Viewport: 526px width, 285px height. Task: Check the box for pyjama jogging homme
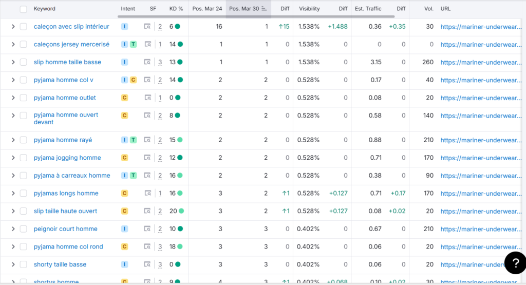point(23,158)
